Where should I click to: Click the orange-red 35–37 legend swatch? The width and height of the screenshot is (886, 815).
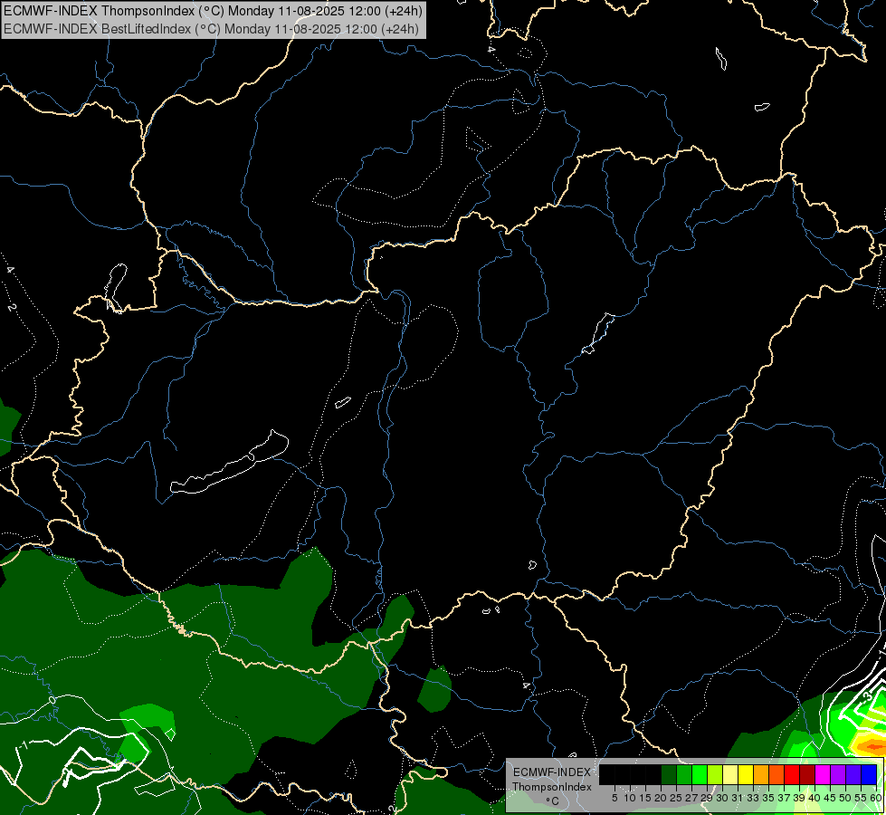(776, 774)
